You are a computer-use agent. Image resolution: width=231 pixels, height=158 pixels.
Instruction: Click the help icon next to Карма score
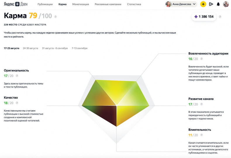pos(55,17)
